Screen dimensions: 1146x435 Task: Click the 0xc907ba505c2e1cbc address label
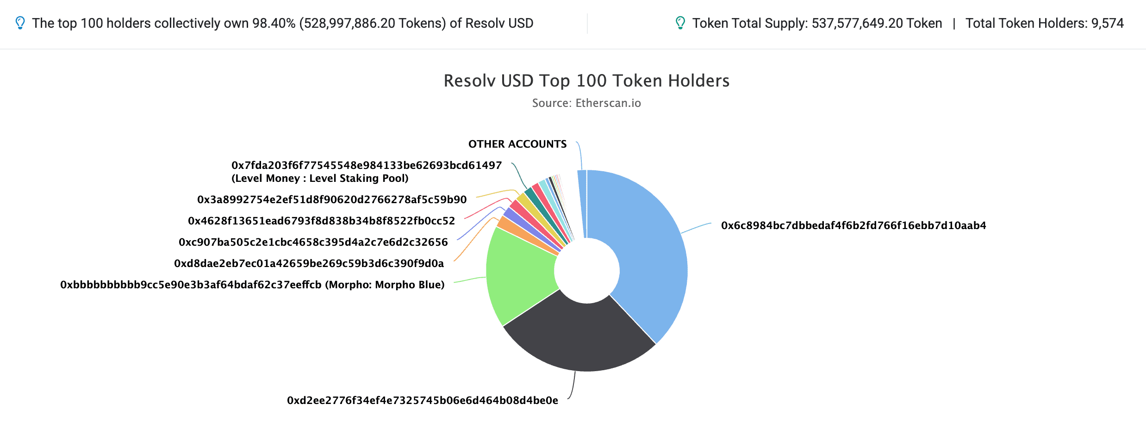point(313,242)
